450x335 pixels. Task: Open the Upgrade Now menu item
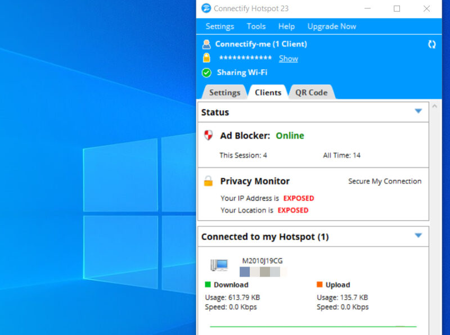332,26
